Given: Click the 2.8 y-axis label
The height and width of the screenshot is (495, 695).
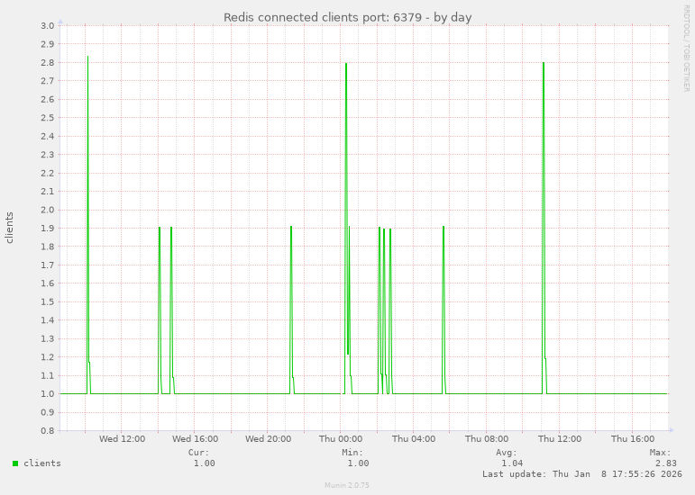Looking at the screenshot, I should (48, 62).
